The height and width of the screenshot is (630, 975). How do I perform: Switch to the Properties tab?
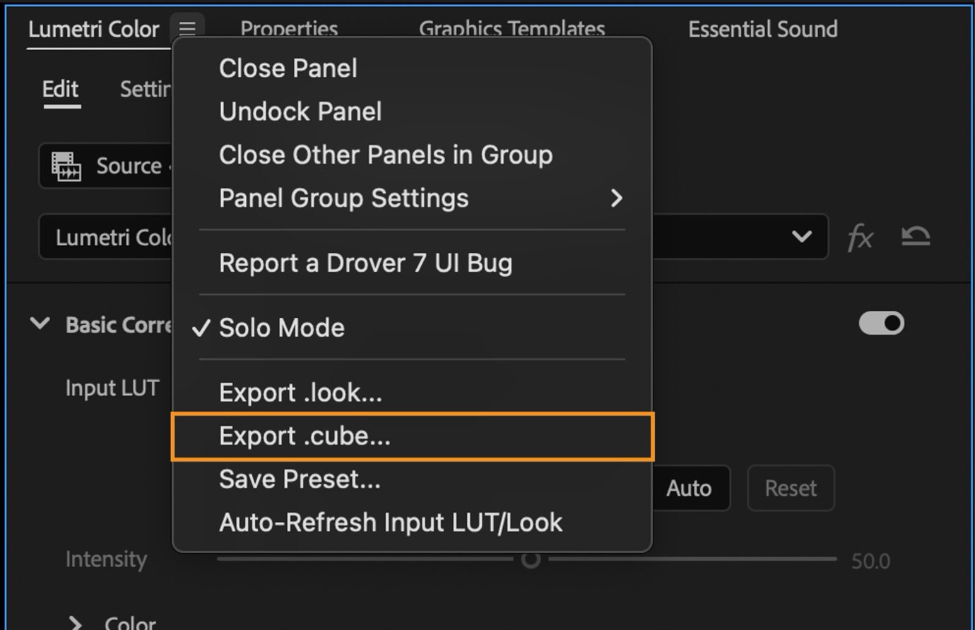pos(289,30)
